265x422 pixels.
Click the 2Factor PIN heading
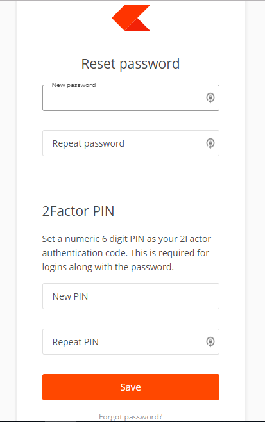point(78,211)
